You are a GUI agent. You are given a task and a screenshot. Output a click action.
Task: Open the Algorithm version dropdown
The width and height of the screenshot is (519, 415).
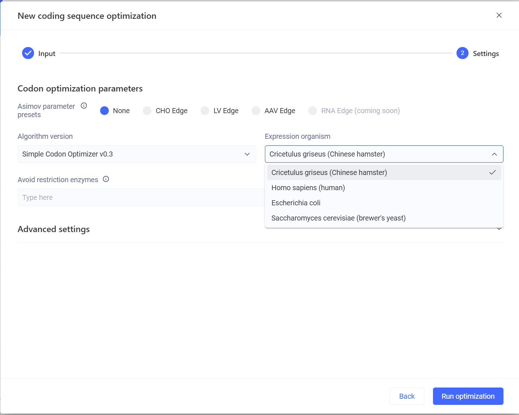[137, 154]
